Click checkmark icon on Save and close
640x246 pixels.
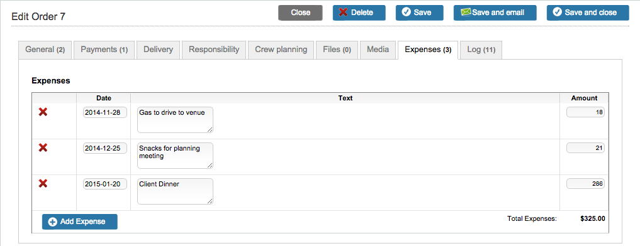(557, 13)
